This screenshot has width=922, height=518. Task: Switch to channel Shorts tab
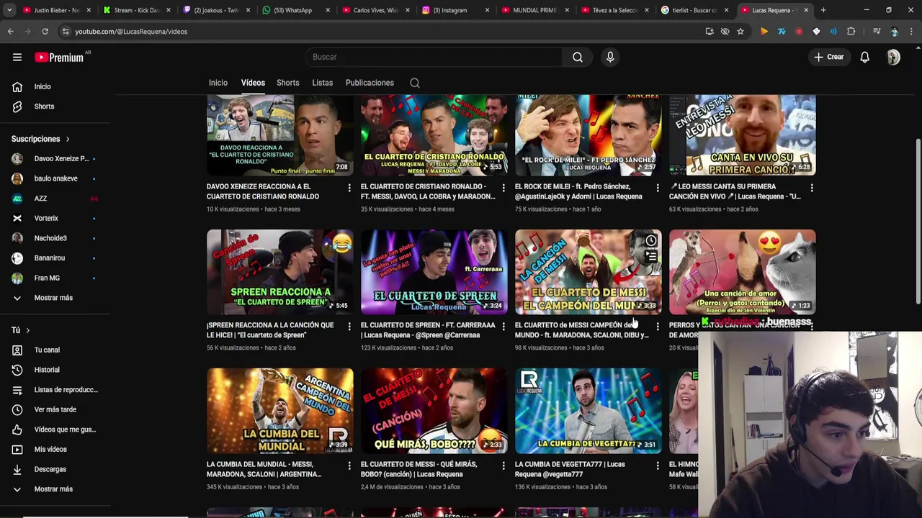point(288,83)
